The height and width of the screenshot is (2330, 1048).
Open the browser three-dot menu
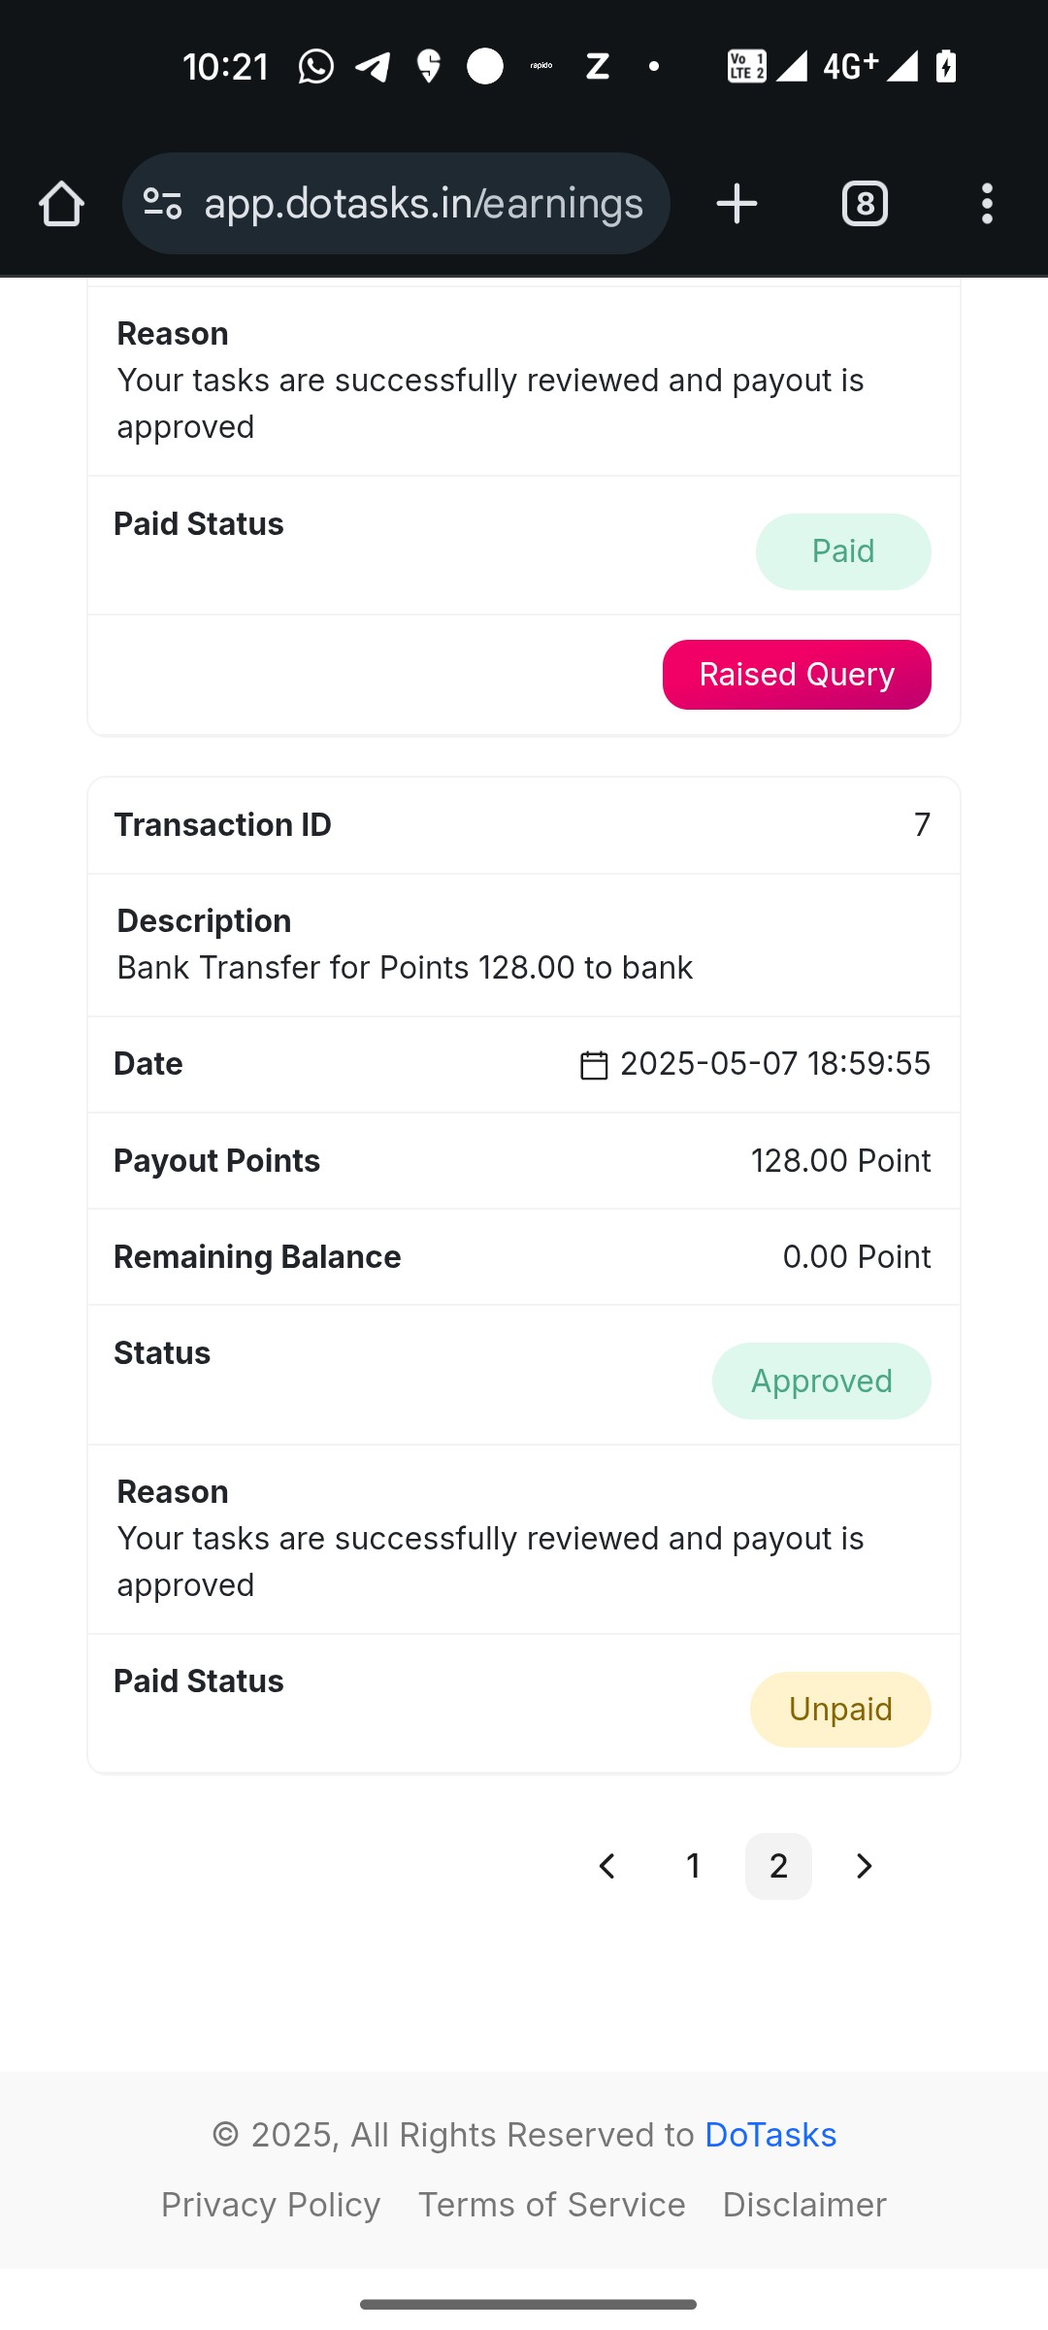point(987,204)
